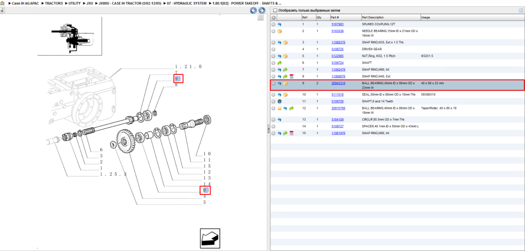This screenshot has width=525, height=251.
Task: Click the red list icon in Ref 8 row
Action: tap(291, 77)
